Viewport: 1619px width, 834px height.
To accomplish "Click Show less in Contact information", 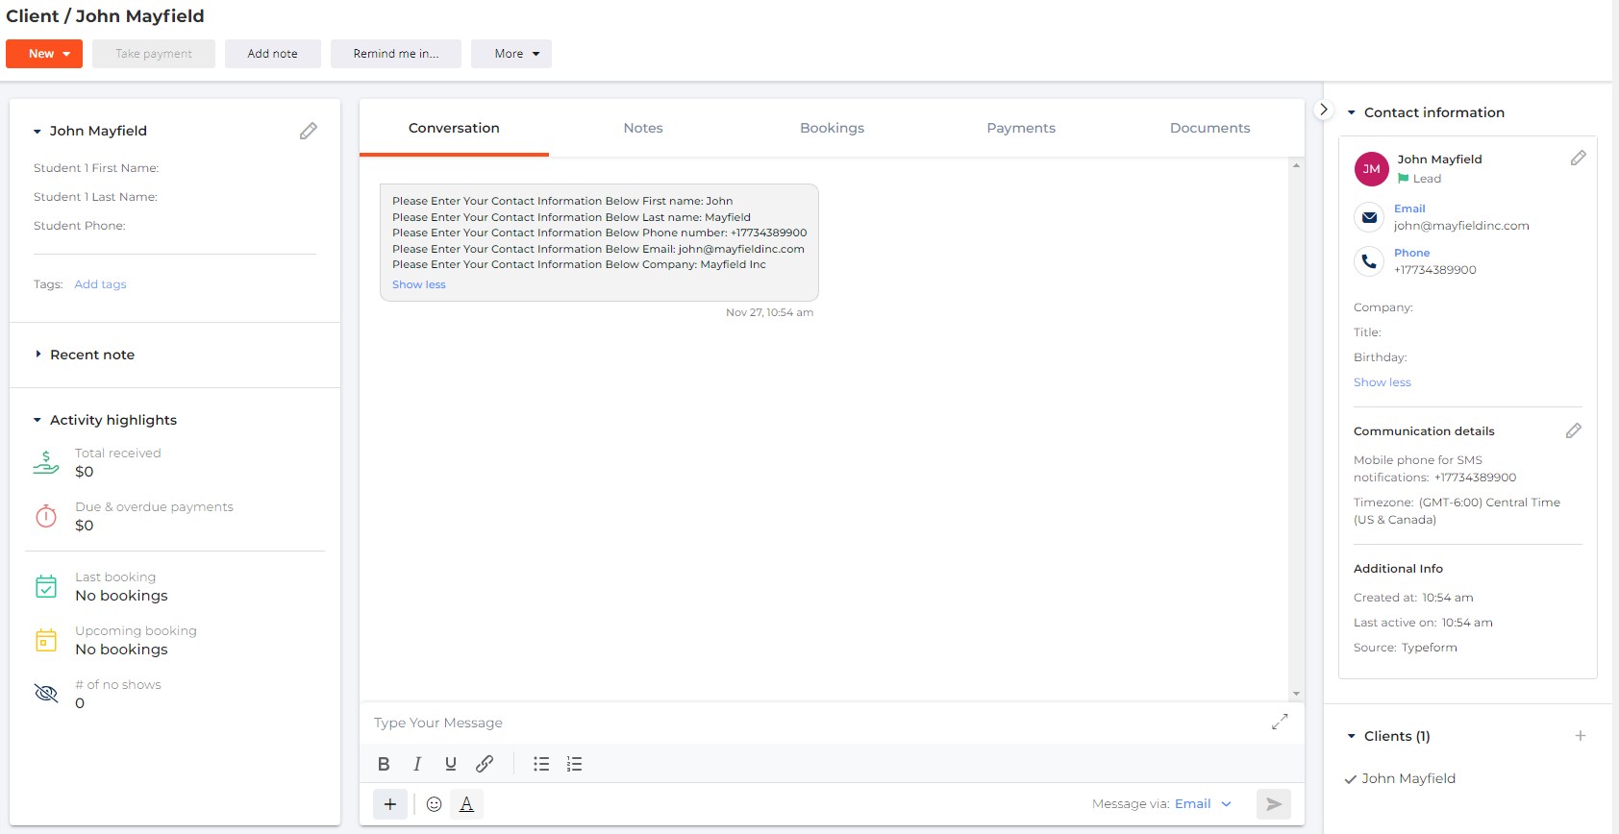I will [x=1382, y=382].
